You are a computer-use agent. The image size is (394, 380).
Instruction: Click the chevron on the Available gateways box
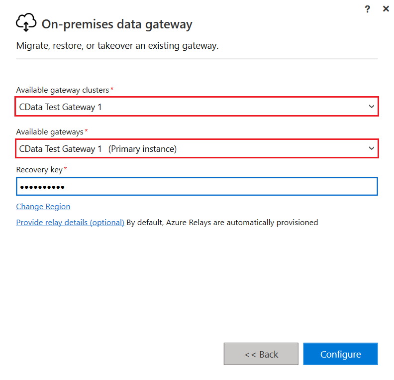pyautogui.click(x=371, y=149)
